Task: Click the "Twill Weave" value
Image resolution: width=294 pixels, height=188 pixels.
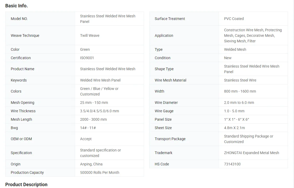Action: tap(90, 35)
